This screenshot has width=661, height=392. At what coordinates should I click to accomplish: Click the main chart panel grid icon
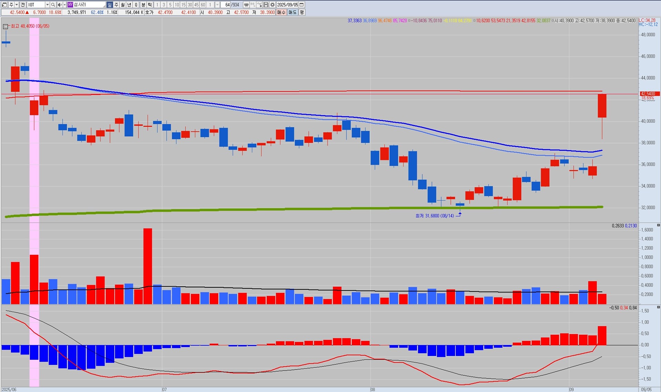pyautogui.click(x=5, y=27)
